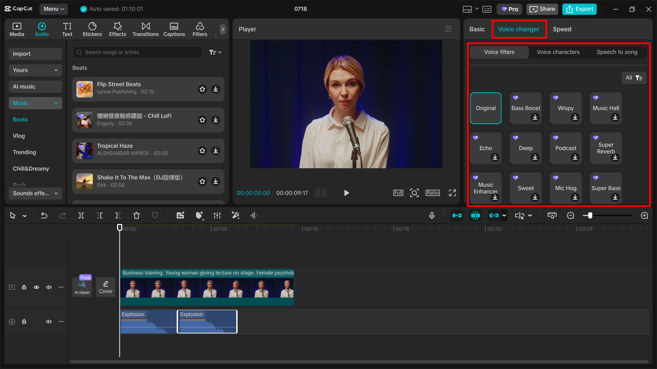
Task: Click the keyboard shortcuts icon in title bar
Action: click(x=487, y=9)
